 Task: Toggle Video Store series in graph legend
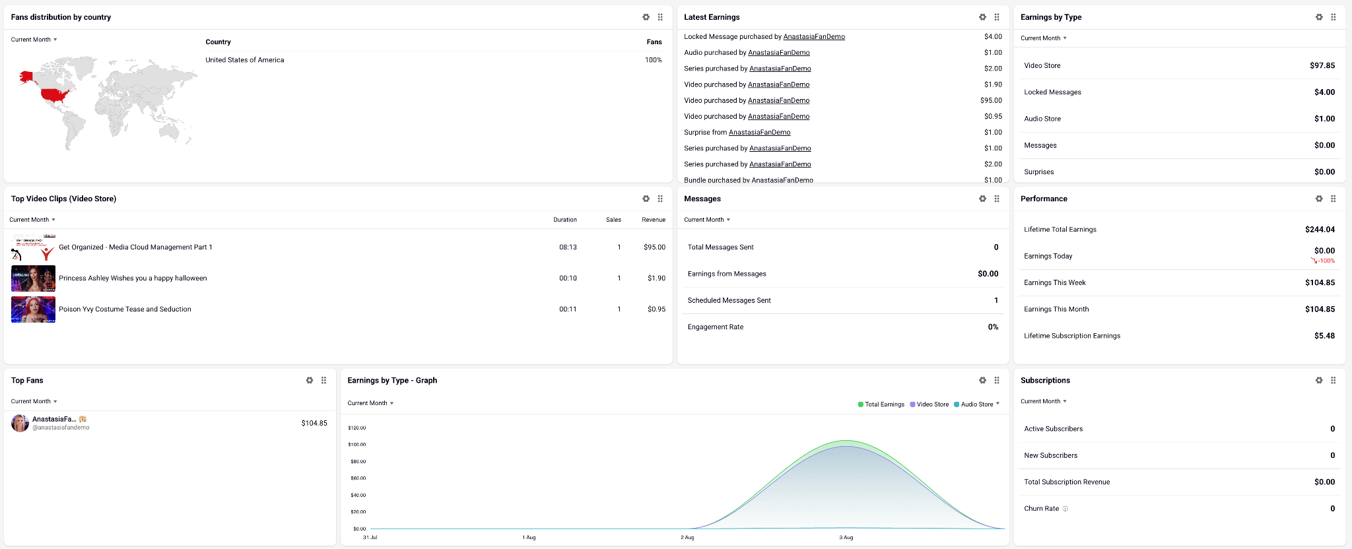click(929, 404)
